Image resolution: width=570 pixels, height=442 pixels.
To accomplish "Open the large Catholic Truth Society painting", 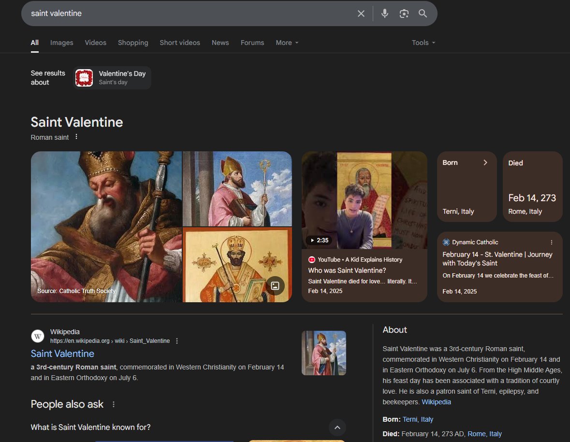I will tap(106, 227).
